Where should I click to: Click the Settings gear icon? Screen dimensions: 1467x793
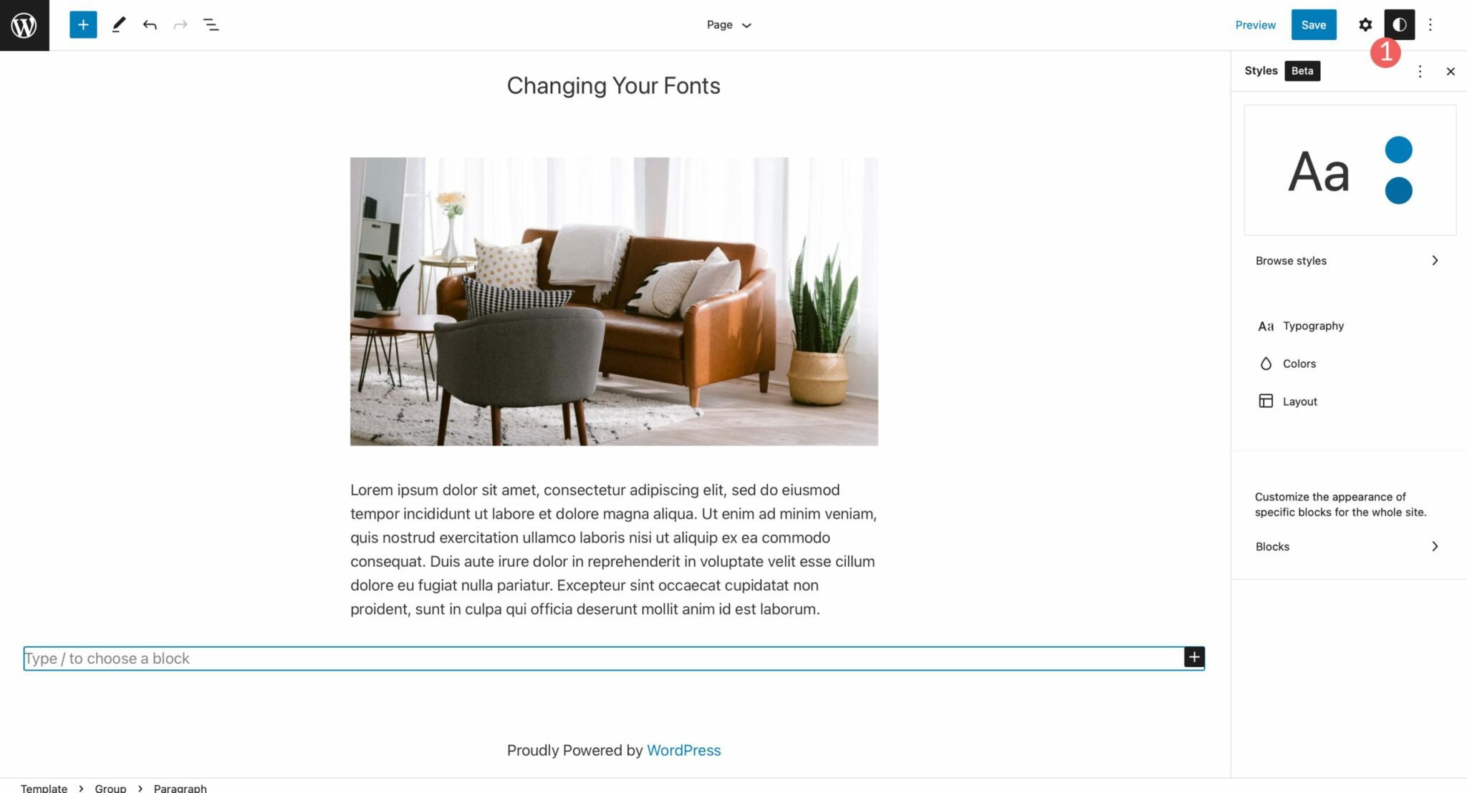point(1365,24)
